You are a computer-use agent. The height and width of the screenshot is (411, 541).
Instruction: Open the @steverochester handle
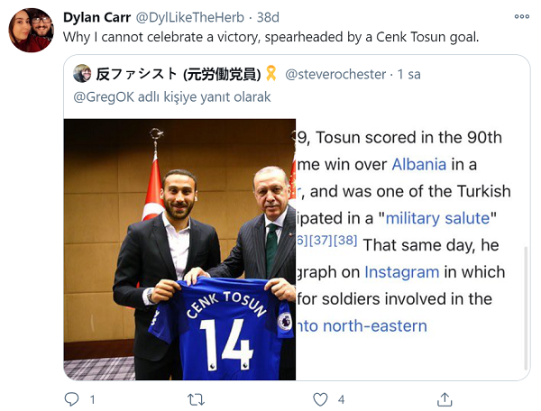(335, 75)
